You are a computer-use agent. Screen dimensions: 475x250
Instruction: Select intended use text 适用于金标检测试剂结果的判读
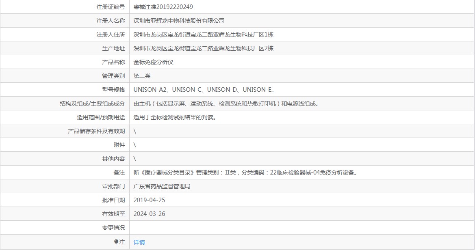[175, 117]
